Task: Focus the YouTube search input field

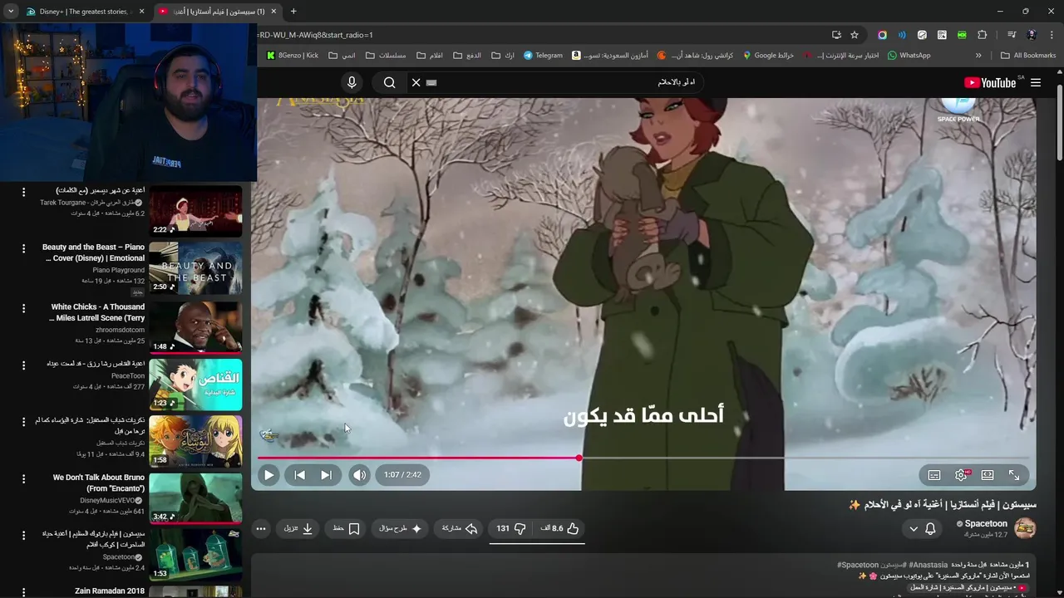Action: (x=565, y=82)
